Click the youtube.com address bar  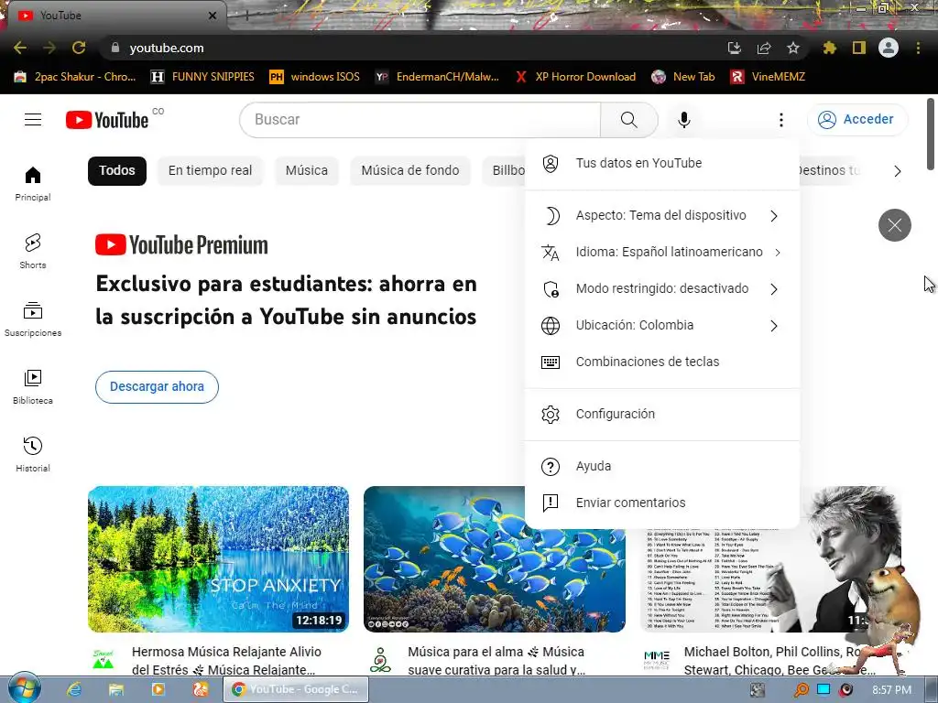tap(413, 48)
